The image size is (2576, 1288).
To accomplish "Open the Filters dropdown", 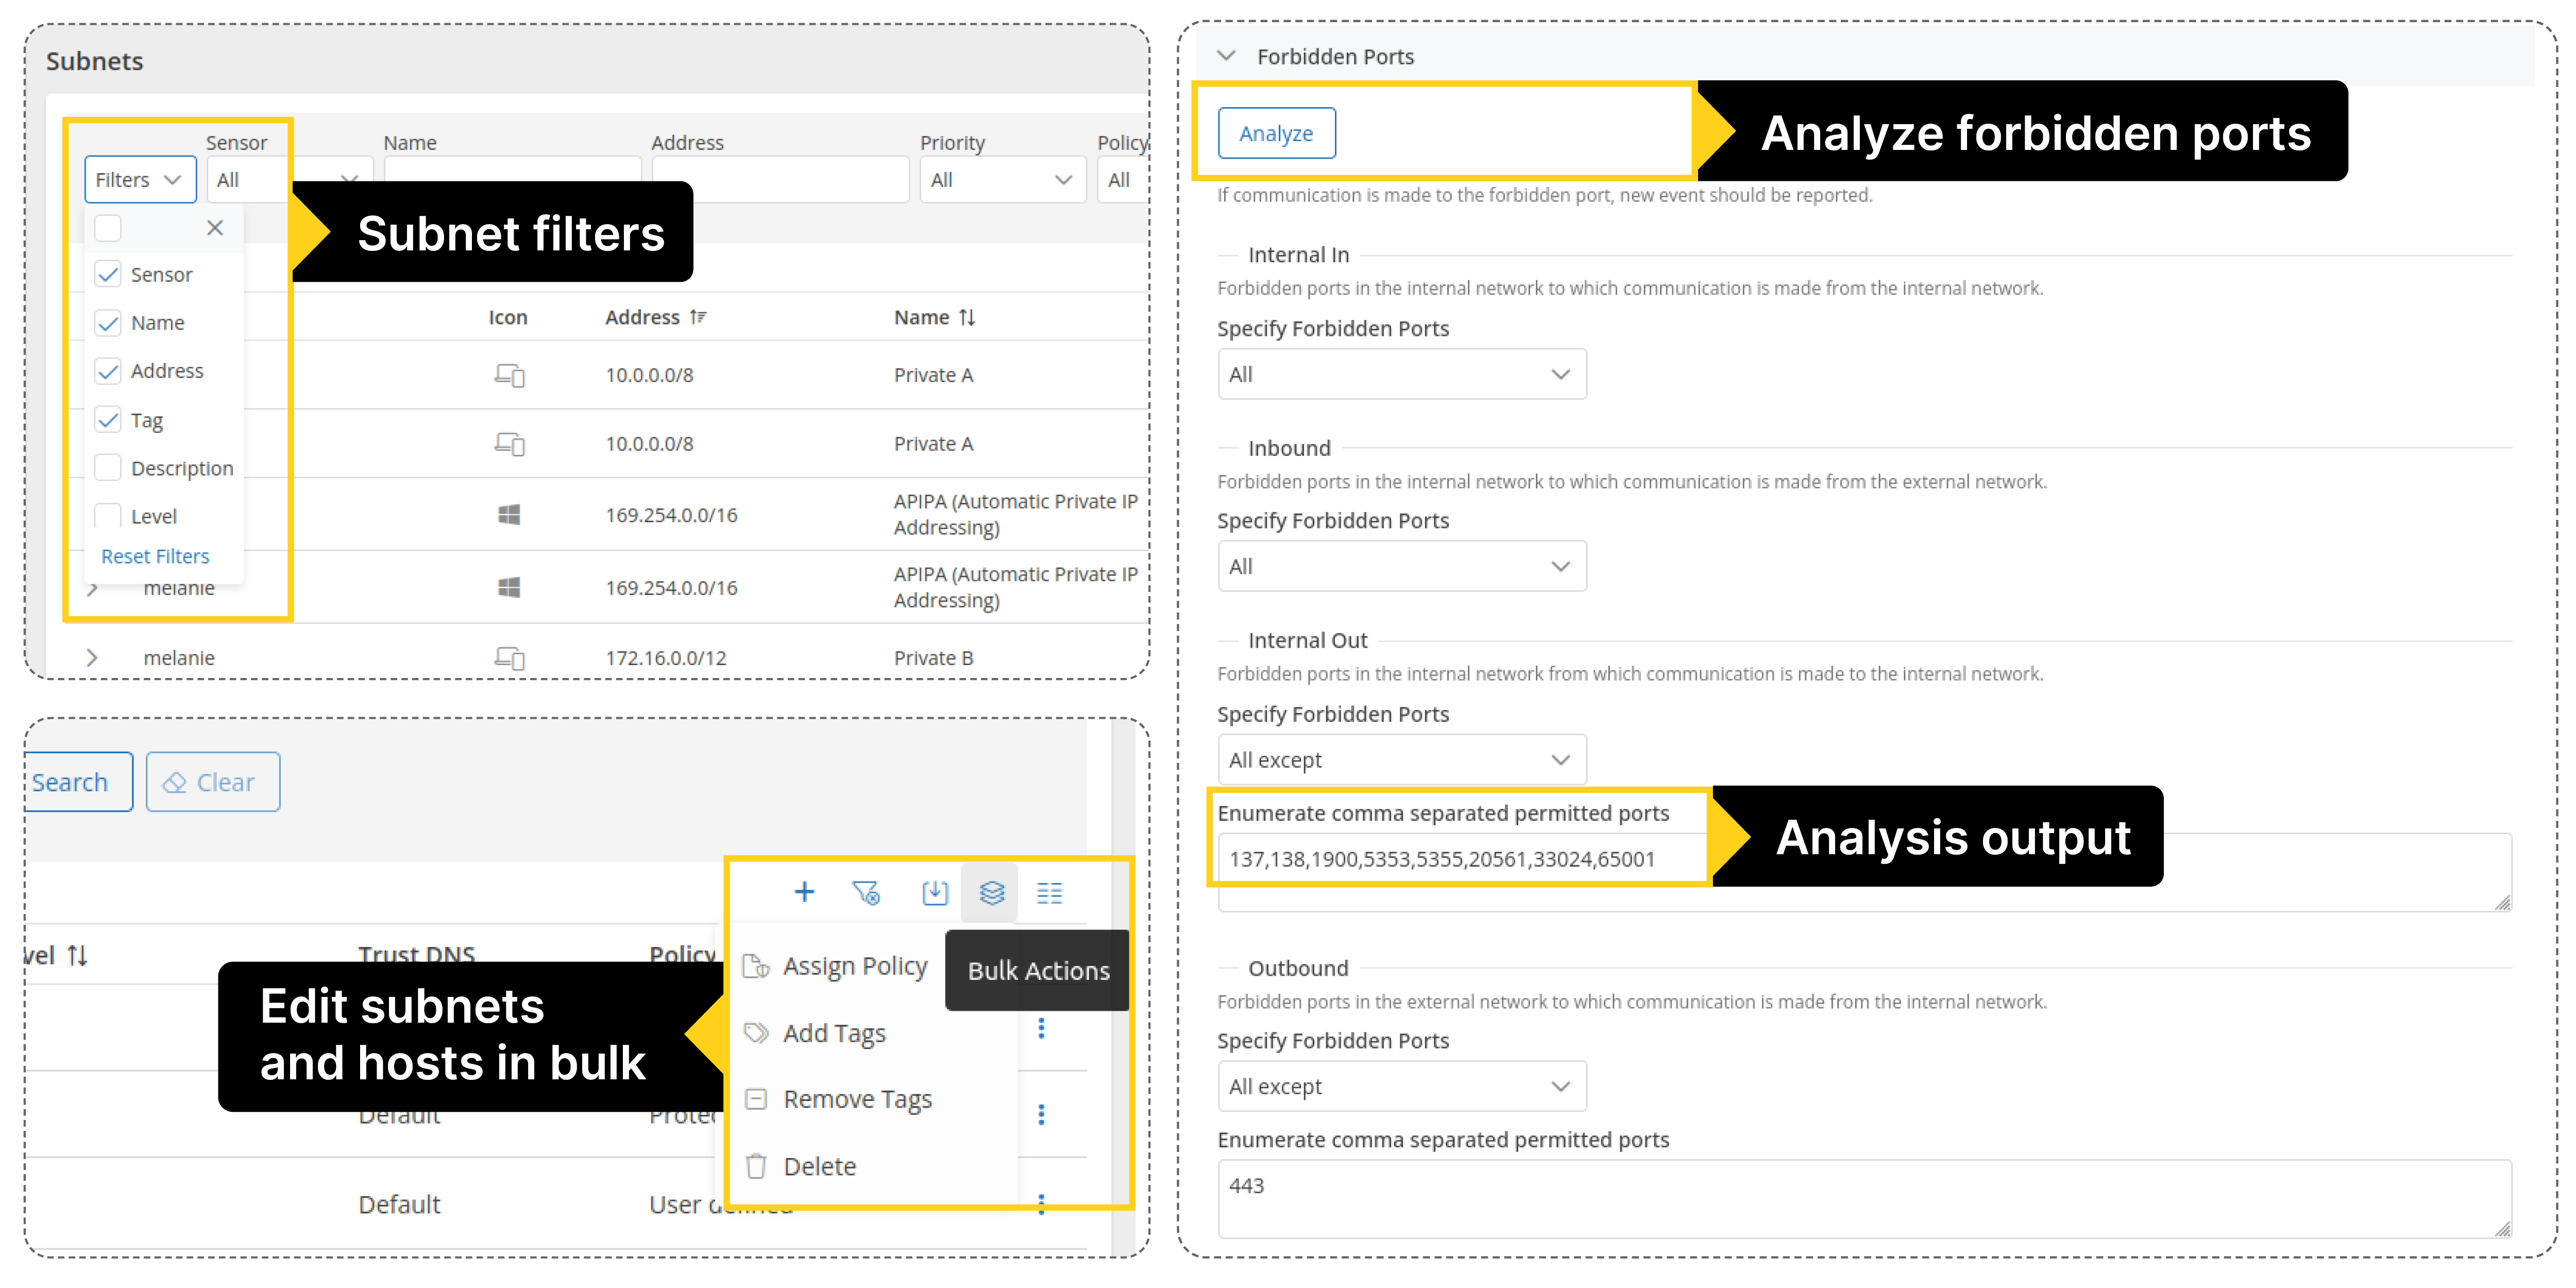I will pos(139,180).
